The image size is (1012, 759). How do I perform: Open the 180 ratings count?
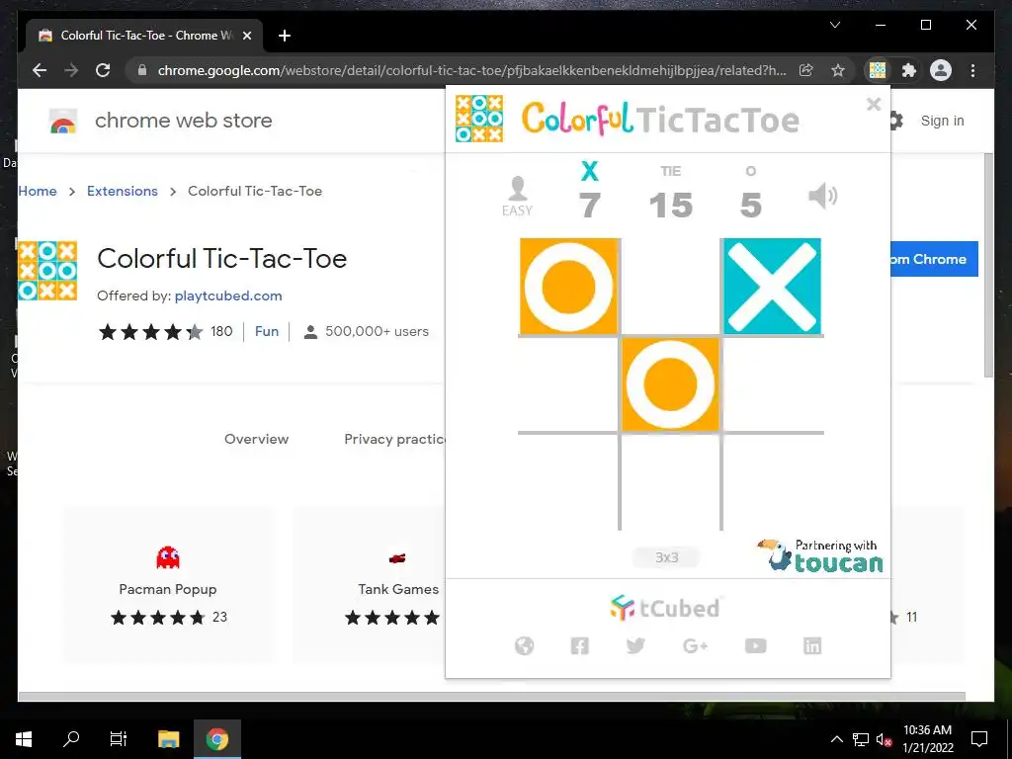point(221,331)
